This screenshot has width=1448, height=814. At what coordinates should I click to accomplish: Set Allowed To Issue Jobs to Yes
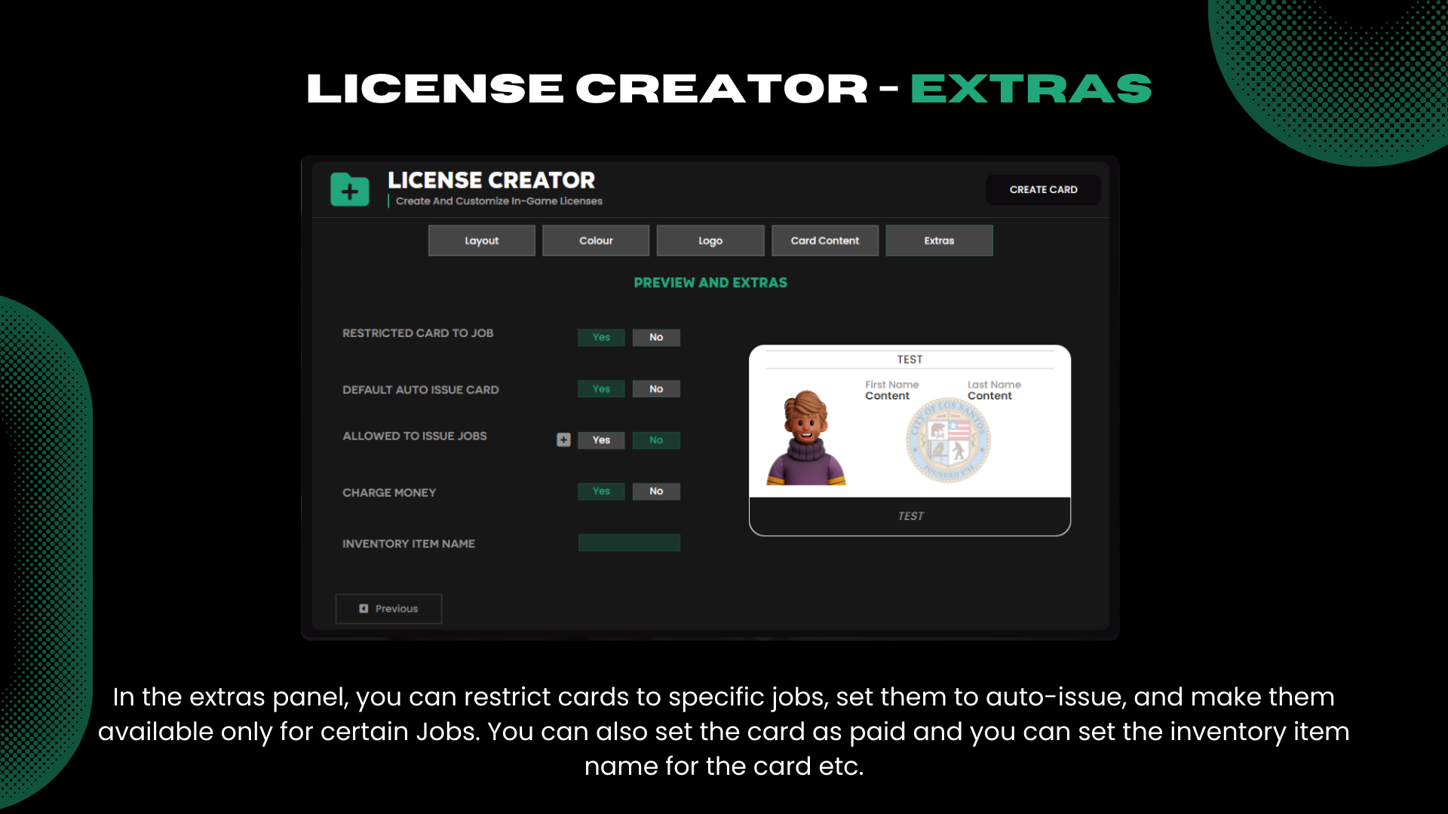[x=601, y=440]
